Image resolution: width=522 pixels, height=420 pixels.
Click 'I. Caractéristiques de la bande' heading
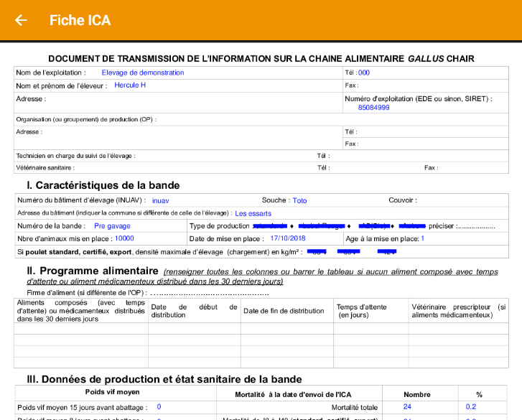point(103,185)
